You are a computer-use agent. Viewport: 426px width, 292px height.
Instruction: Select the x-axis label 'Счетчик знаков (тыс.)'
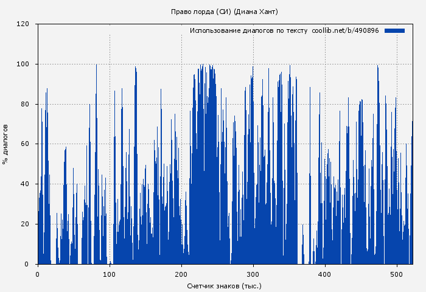(x=225, y=285)
